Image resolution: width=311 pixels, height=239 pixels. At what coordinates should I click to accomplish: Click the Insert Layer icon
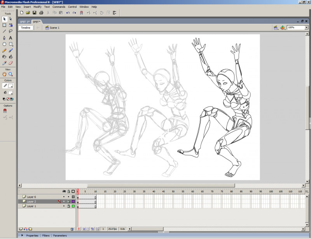click(20, 229)
